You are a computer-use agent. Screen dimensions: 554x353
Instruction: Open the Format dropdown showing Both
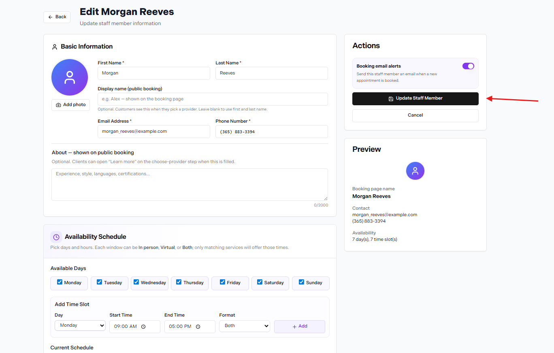click(x=245, y=326)
